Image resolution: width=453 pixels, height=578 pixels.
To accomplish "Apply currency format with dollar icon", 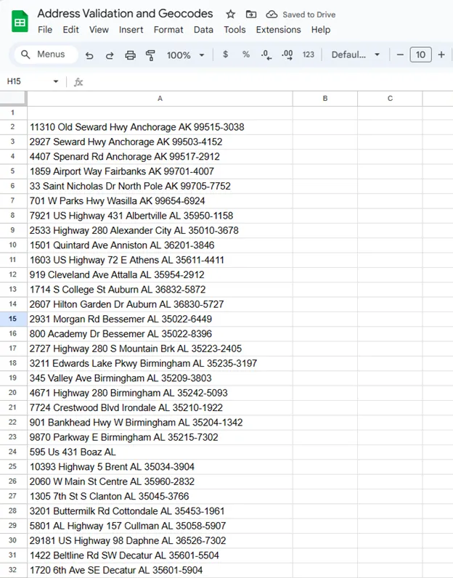I will click(x=226, y=54).
